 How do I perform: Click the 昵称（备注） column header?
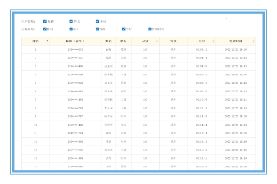coord(75,41)
